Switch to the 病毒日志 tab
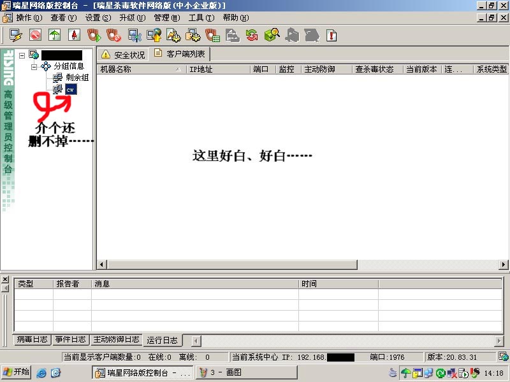Image resolution: width=510 pixels, height=382 pixels. (x=33, y=339)
